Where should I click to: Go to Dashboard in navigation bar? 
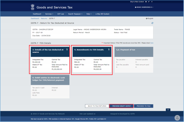[37, 14]
